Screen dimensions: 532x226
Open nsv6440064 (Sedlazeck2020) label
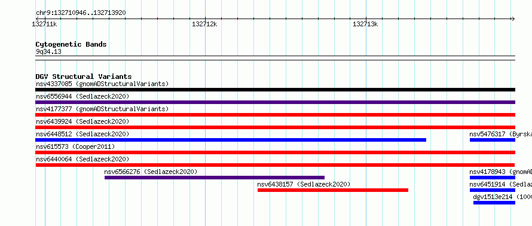82,159
